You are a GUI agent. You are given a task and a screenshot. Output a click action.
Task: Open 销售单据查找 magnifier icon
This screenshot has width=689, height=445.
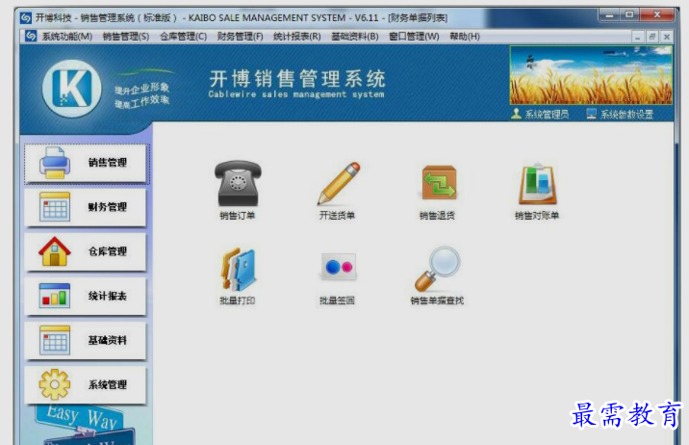click(437, 268)
